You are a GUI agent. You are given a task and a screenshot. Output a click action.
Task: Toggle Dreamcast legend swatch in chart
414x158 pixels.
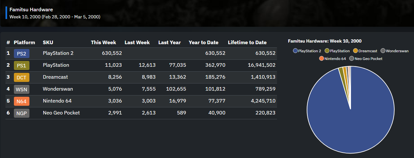coord(355,51)
